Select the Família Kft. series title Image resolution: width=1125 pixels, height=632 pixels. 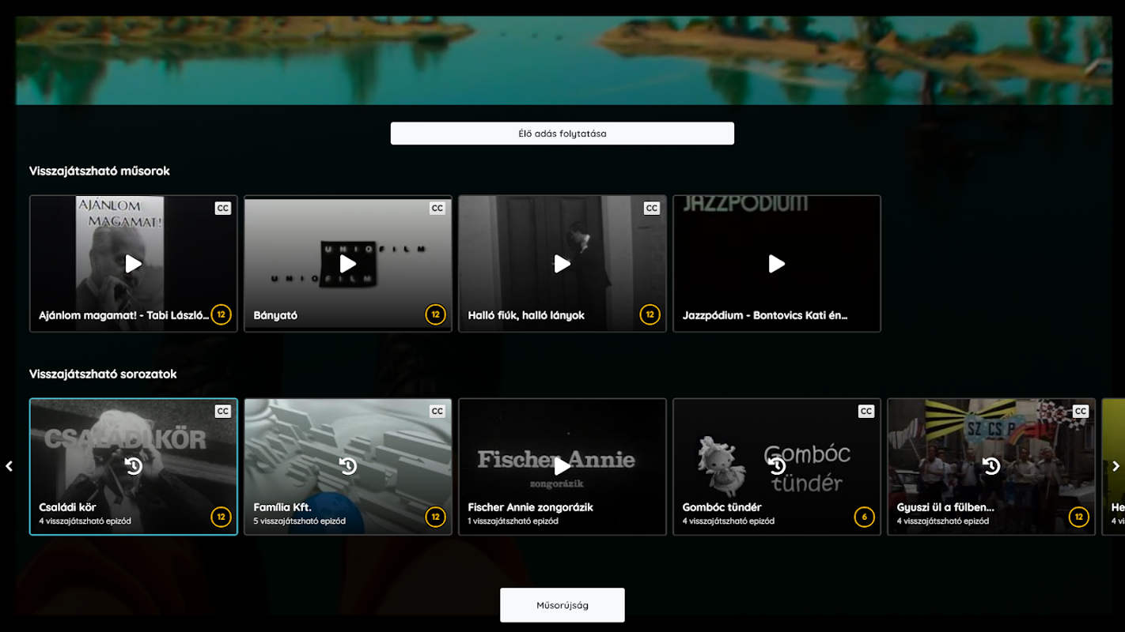(282, 507)
